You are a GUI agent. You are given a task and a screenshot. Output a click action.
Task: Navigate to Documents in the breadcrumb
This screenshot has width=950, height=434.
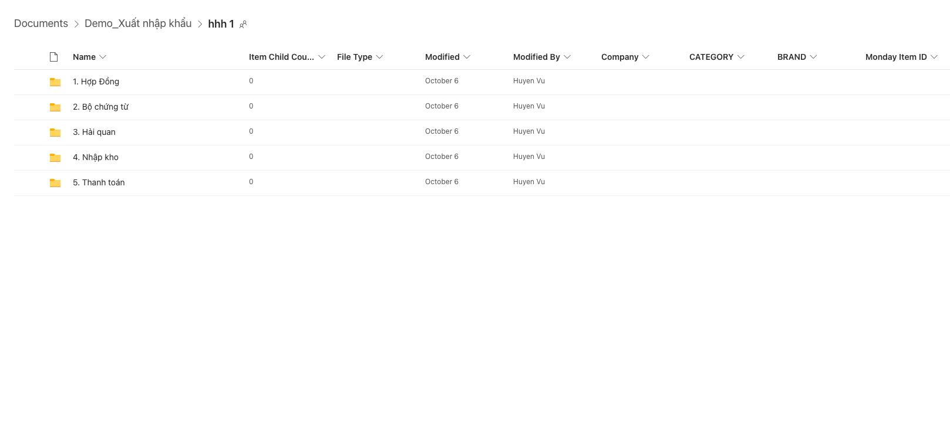[41, 23]
